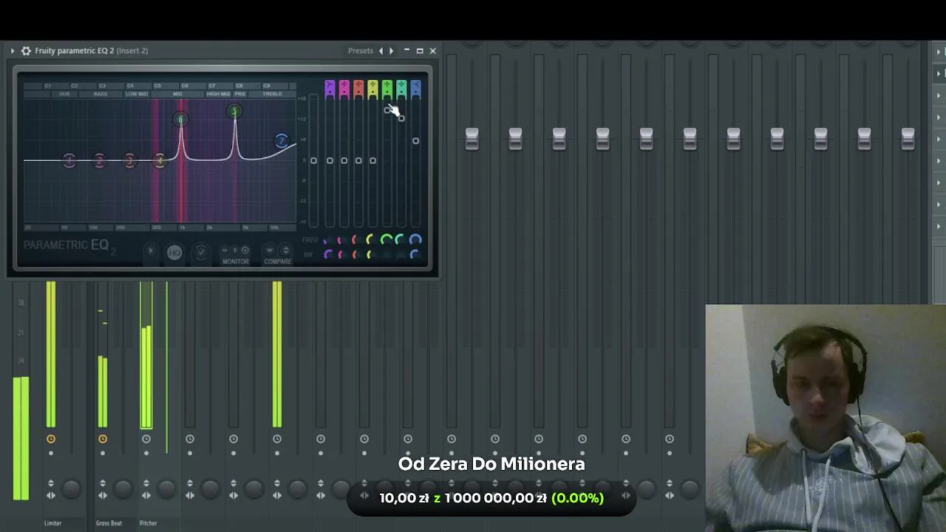Screen dimensions: 946x532
Task: Maximize the Fruity parametric EQ 2 window
Action: [x=420, y=50]
